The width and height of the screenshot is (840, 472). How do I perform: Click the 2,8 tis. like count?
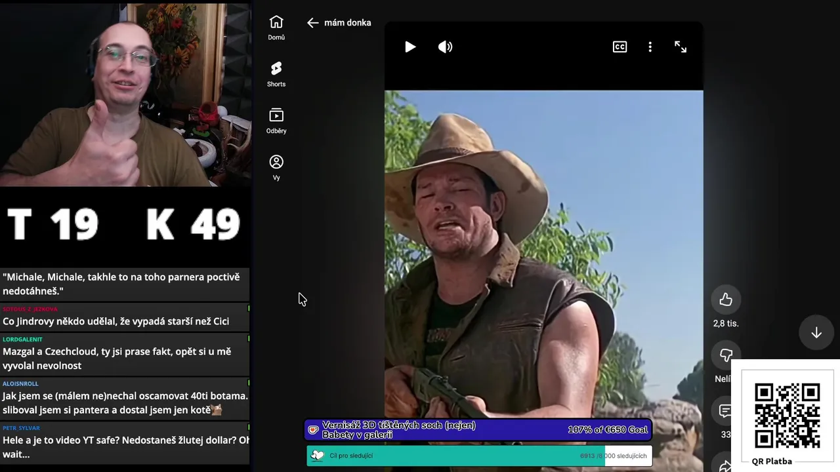tap(726, 324)
